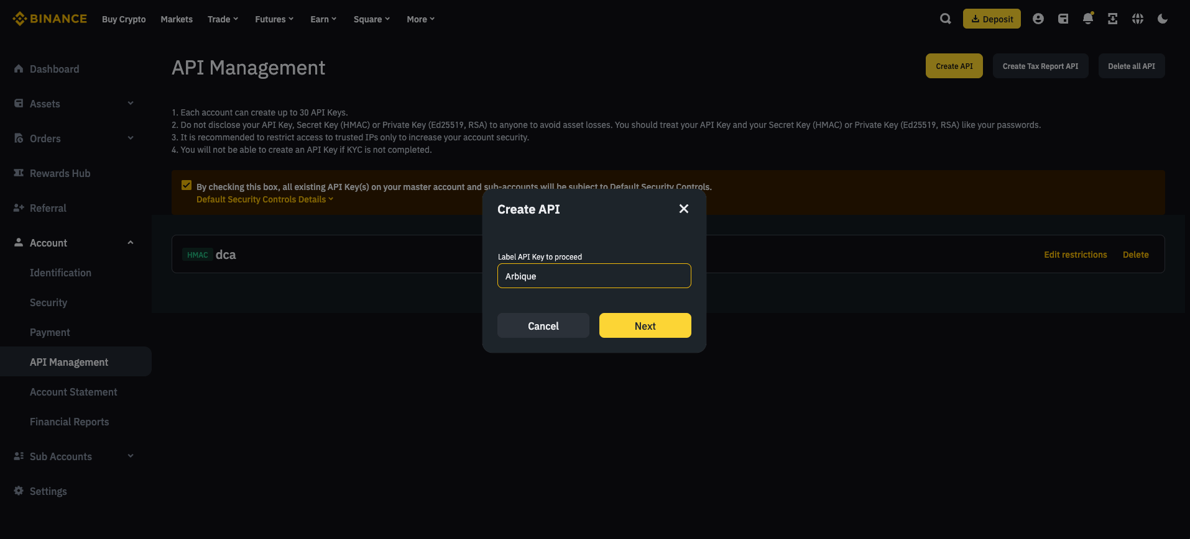The height and width of the screenshot is (539, 1190).
Task: Click the download app icon
Action: (1113, 19)
